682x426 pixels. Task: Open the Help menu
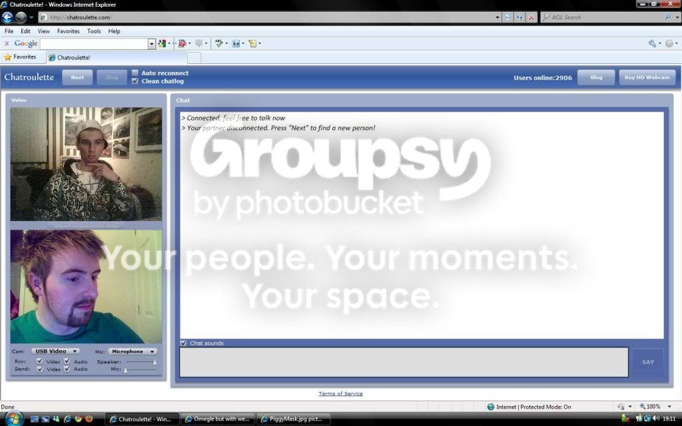114,31
